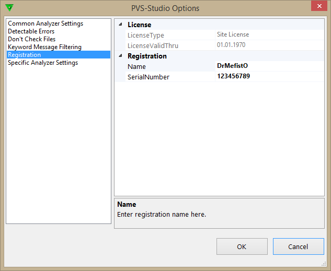The height and width of the screenshot is (271, 331).
Task: Click the SerialNumber property label
Action: [149, 77]
